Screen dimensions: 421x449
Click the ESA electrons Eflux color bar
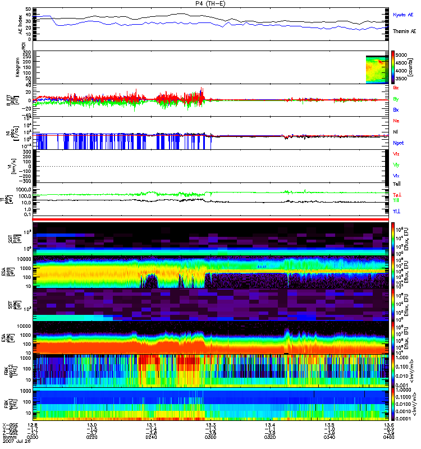coord(393,338)
